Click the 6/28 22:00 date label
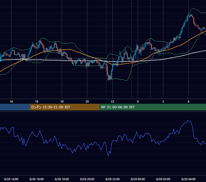This screenshot has height=182, width=206. point(112,179)
